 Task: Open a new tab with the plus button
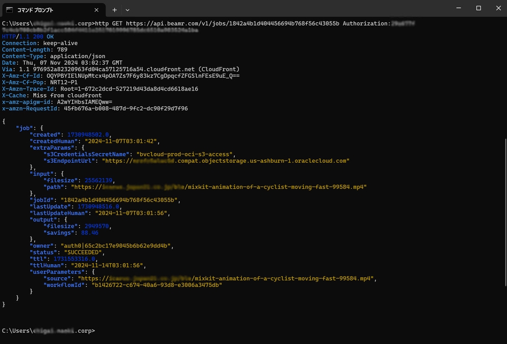coord(114,10)
